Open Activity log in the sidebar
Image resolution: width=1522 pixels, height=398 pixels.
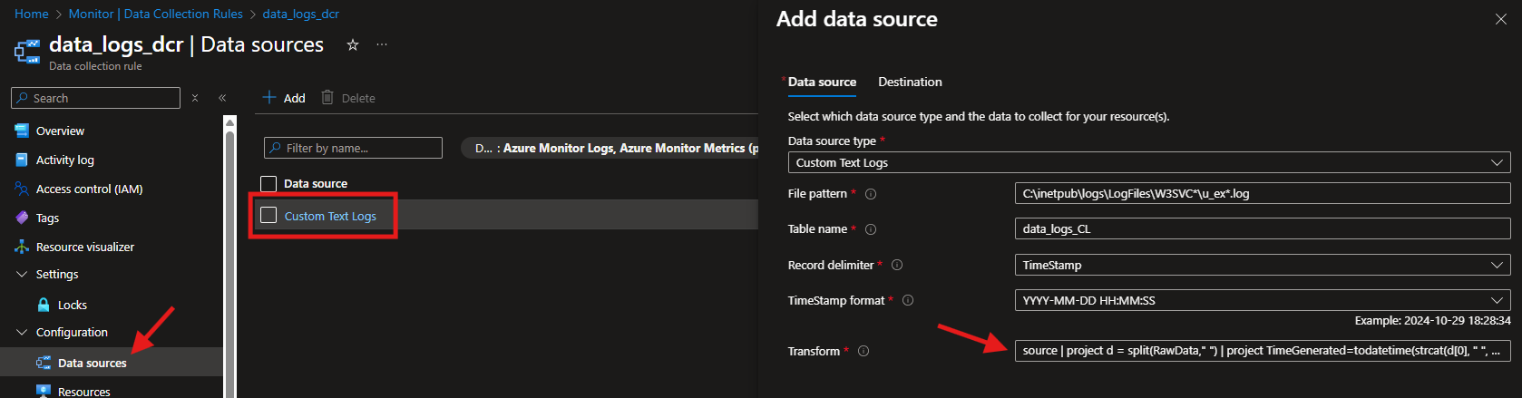pyautogui.click(x=64, y=160)
